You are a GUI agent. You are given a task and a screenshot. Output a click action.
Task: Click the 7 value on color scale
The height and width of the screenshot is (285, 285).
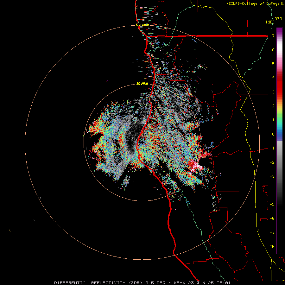(273, 36)
